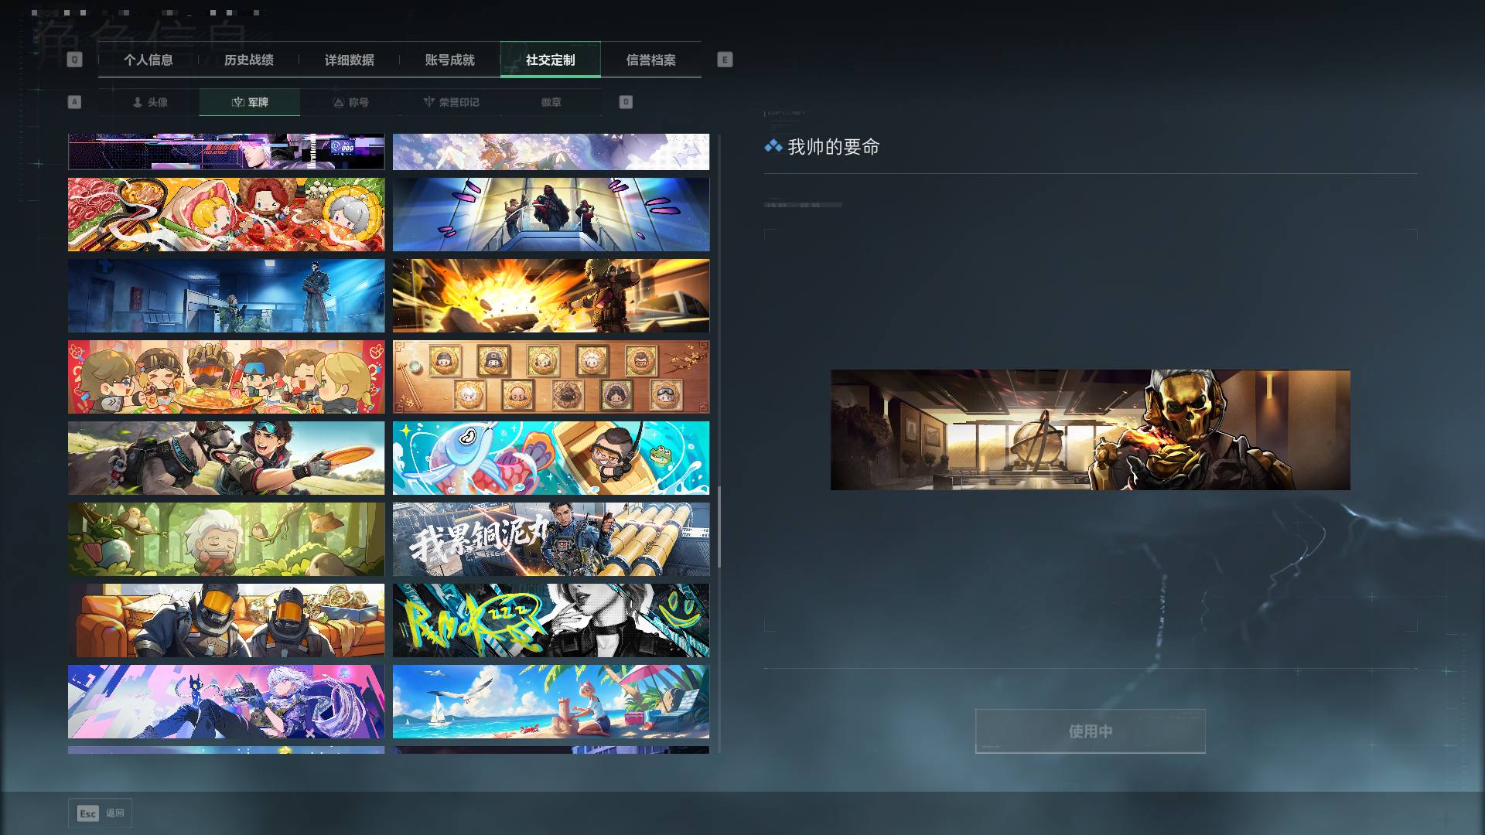Open the 详细数据 tab
Screen dimensions: 1485x835
coord(350,60)
